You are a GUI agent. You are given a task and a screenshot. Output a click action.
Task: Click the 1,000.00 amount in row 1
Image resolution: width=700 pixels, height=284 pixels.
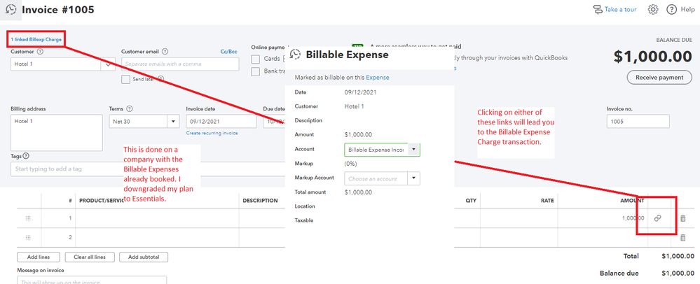(x=632, y=218)
